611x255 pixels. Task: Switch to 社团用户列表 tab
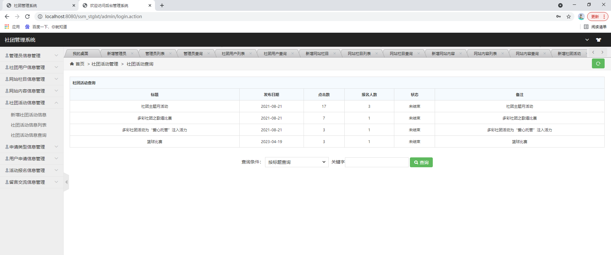pyautogui.click(x=233, y=53)
